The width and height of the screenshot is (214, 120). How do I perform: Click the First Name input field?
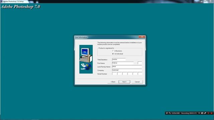click(123, 63)
